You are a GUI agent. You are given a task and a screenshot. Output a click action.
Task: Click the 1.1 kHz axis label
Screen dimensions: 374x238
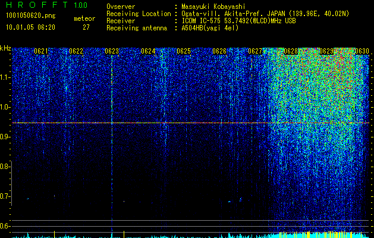[5, 77]
